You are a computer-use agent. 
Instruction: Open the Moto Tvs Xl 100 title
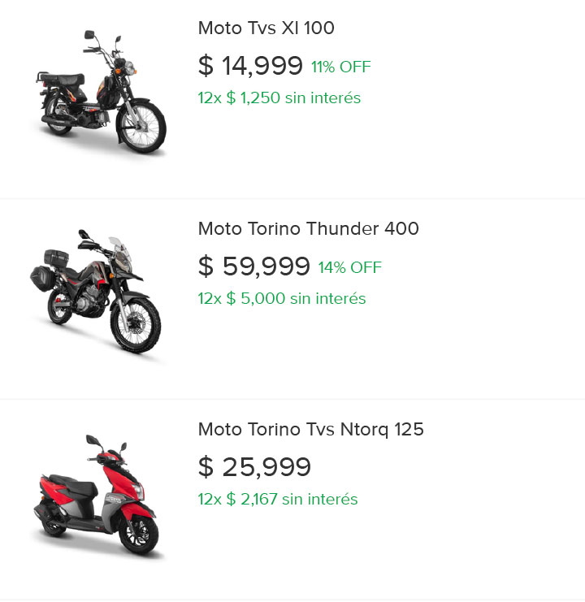[266, 28]
